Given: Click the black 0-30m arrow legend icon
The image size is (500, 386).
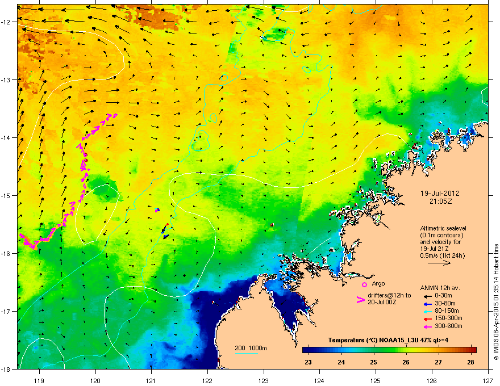Looking at the screenshot, I should [427, 296].
